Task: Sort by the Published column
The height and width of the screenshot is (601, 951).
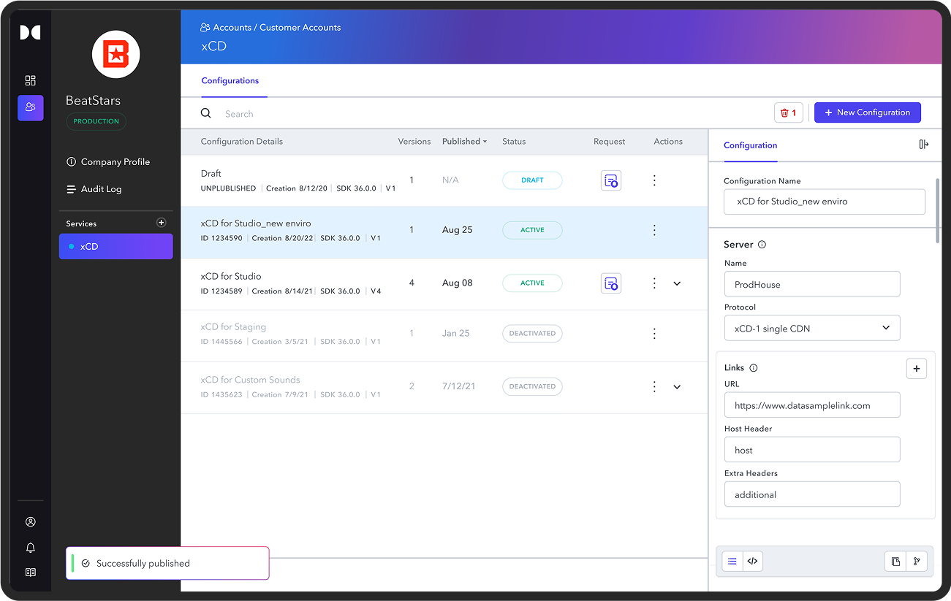Action: pos(464,142)
